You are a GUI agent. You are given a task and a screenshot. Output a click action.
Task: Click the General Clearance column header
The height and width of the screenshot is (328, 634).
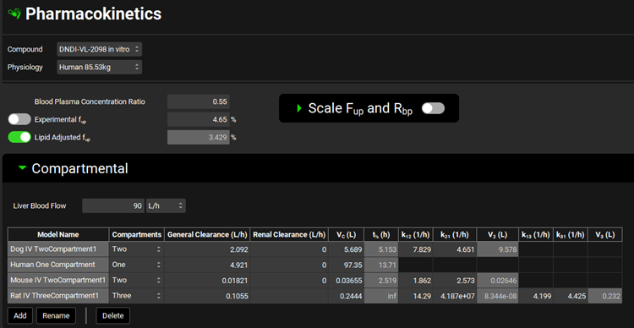click(207, 234)
